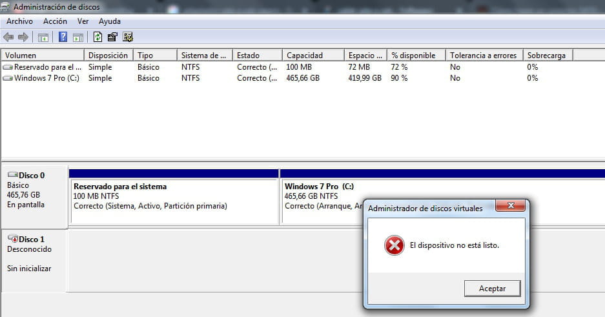The height and width of the screenshot is (317, 605).
Task: Sort by the Disposición column header
Action: pyautogui.click(x=108, y=55)
